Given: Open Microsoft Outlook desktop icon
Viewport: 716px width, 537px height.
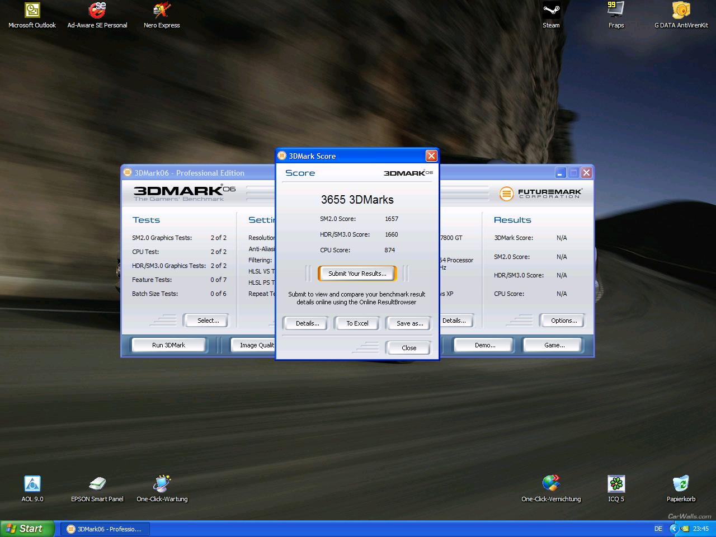Looking at the screenshot, I should point(32,16).
